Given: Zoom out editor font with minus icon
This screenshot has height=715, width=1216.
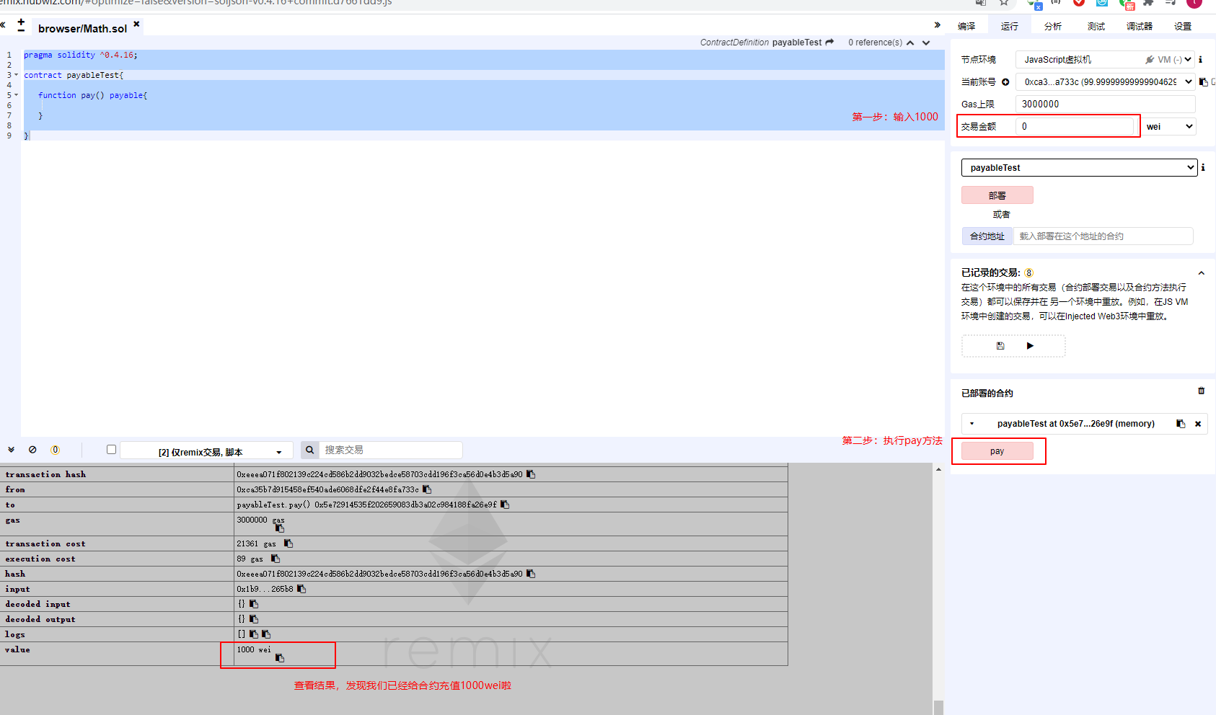Looking at the screenshot, I should 21,30.
